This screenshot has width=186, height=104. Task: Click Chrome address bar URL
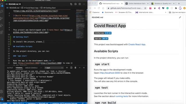pyautogui.click(x=126, y=8)
